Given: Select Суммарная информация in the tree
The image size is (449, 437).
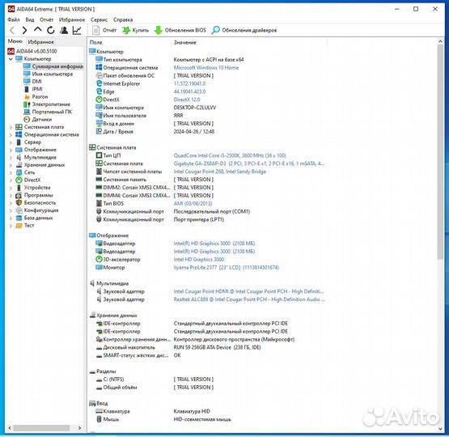Looking at the screenshot, I should point(53,66).
